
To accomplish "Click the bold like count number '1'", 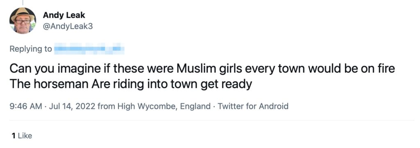I will (x=13, y=136).
